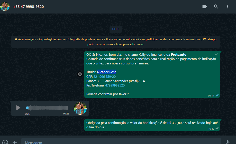The width and height of the screenshot is (236, 144).
Task: Attach a file with the plus icon
Action: tap(15, 142)
